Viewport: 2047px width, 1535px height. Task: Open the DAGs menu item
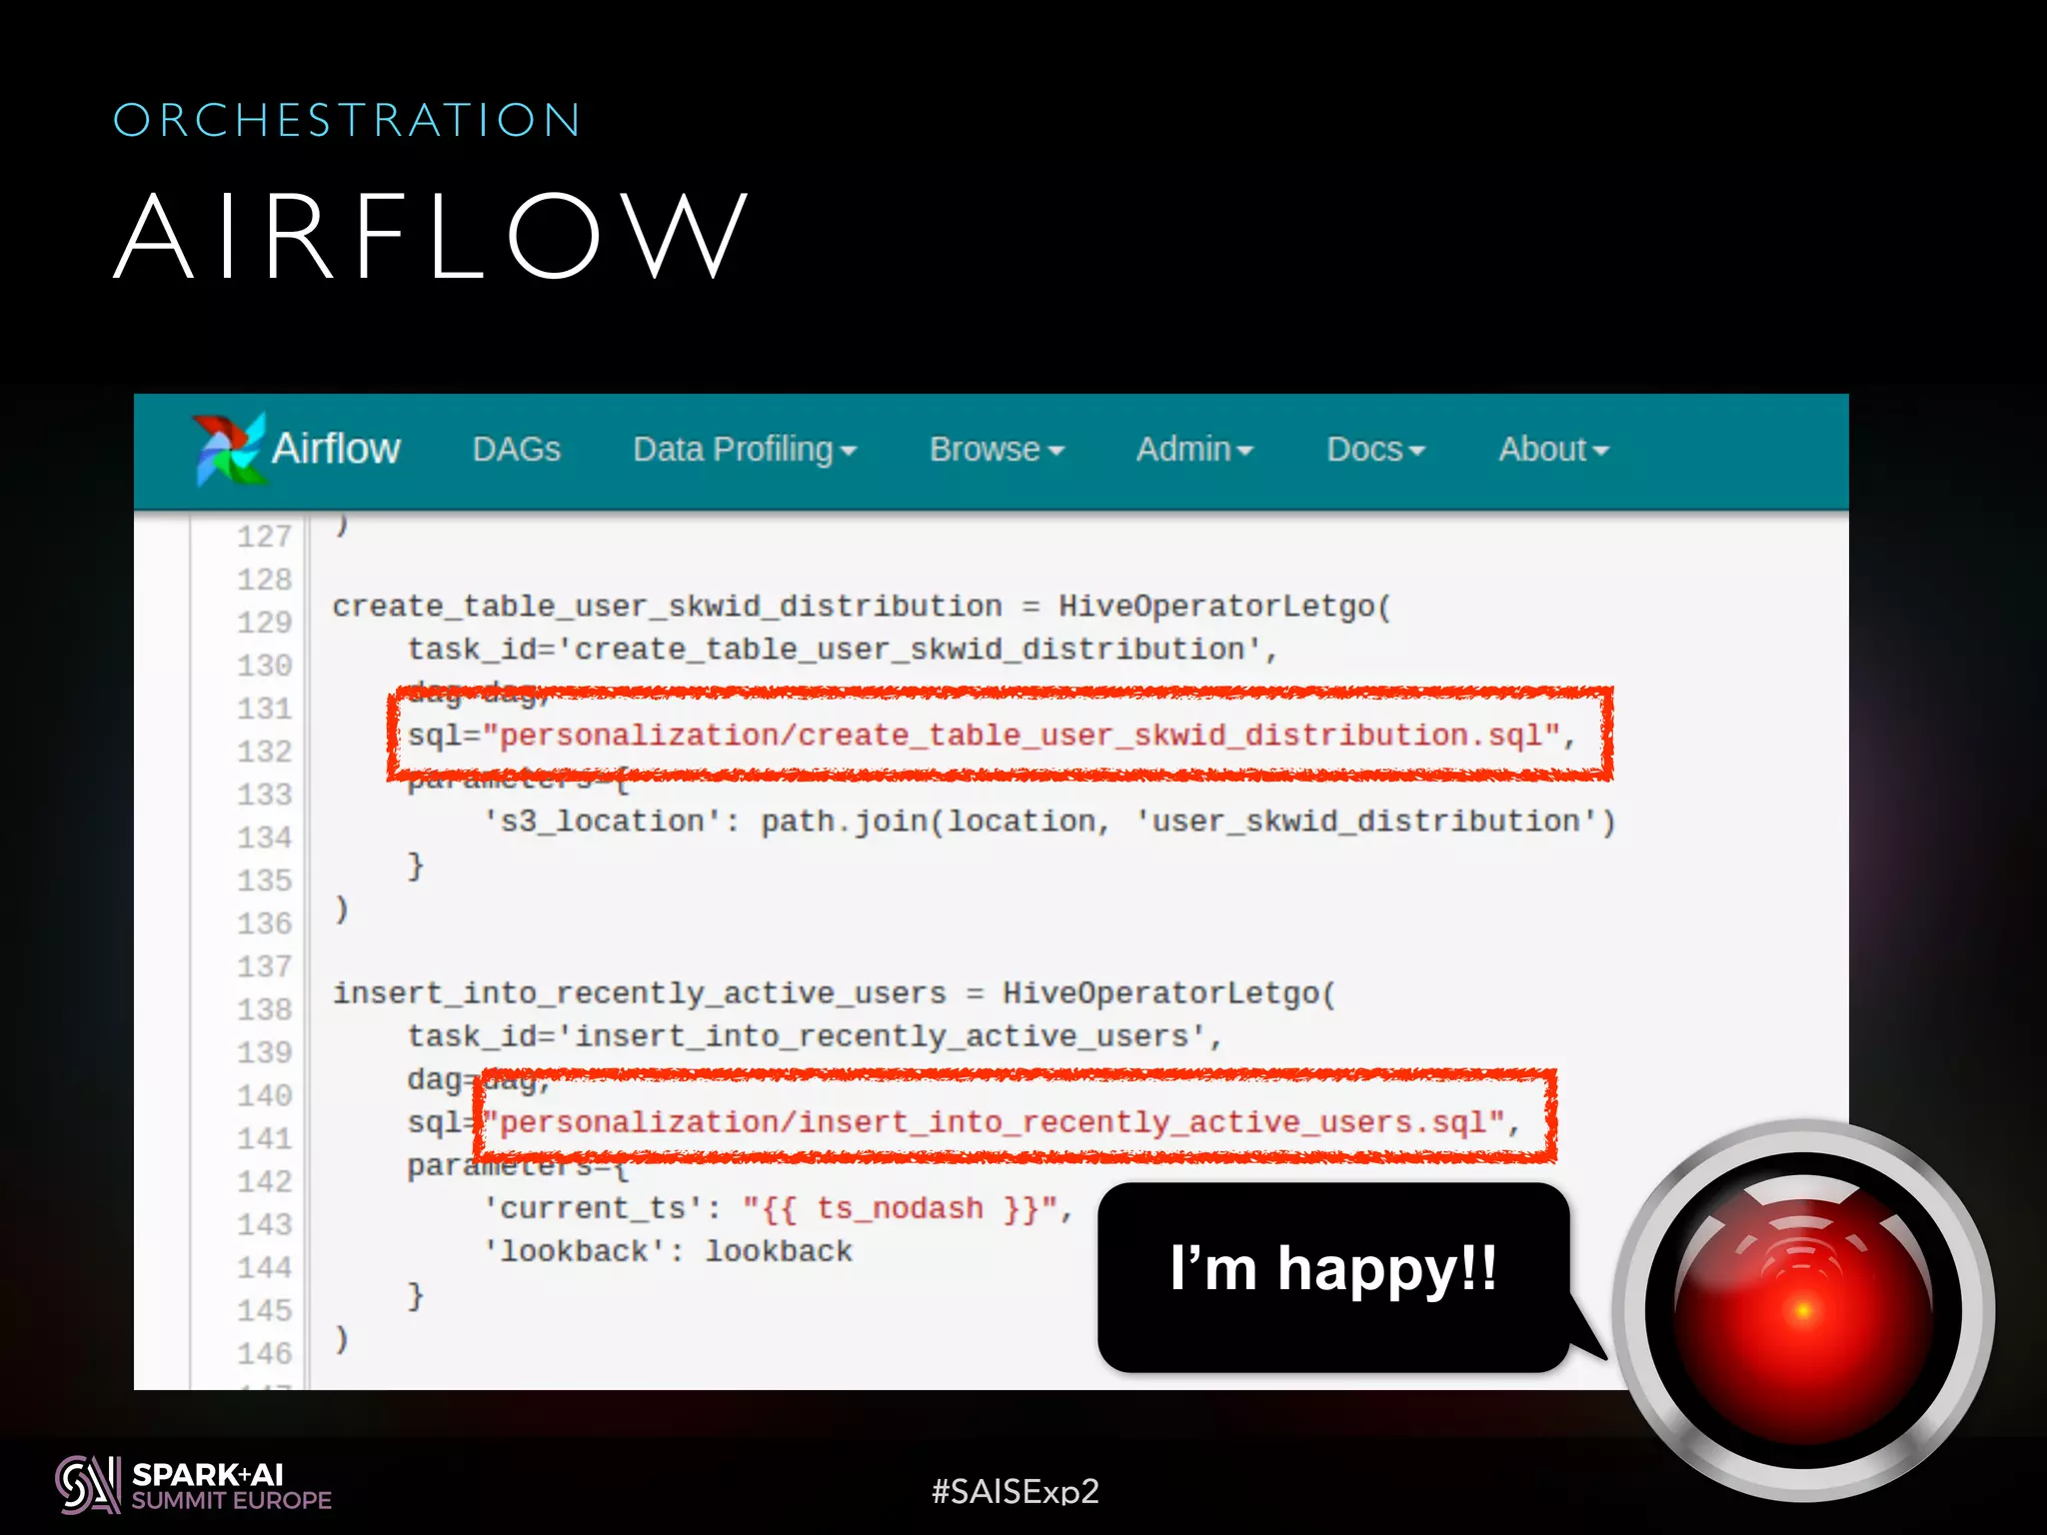[516, 450]
